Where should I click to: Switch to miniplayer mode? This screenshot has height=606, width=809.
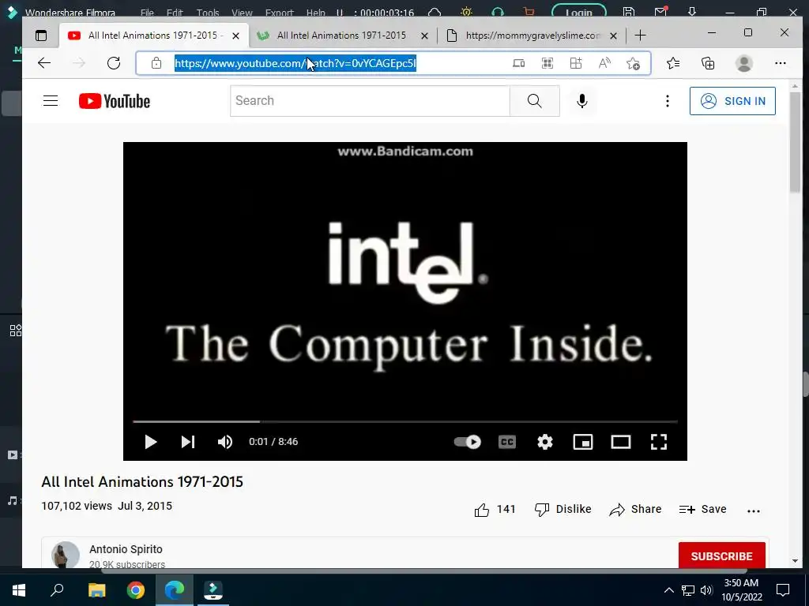coord(583,442)
